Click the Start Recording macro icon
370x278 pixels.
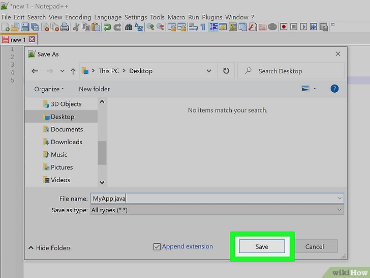[x=284, y=26]
